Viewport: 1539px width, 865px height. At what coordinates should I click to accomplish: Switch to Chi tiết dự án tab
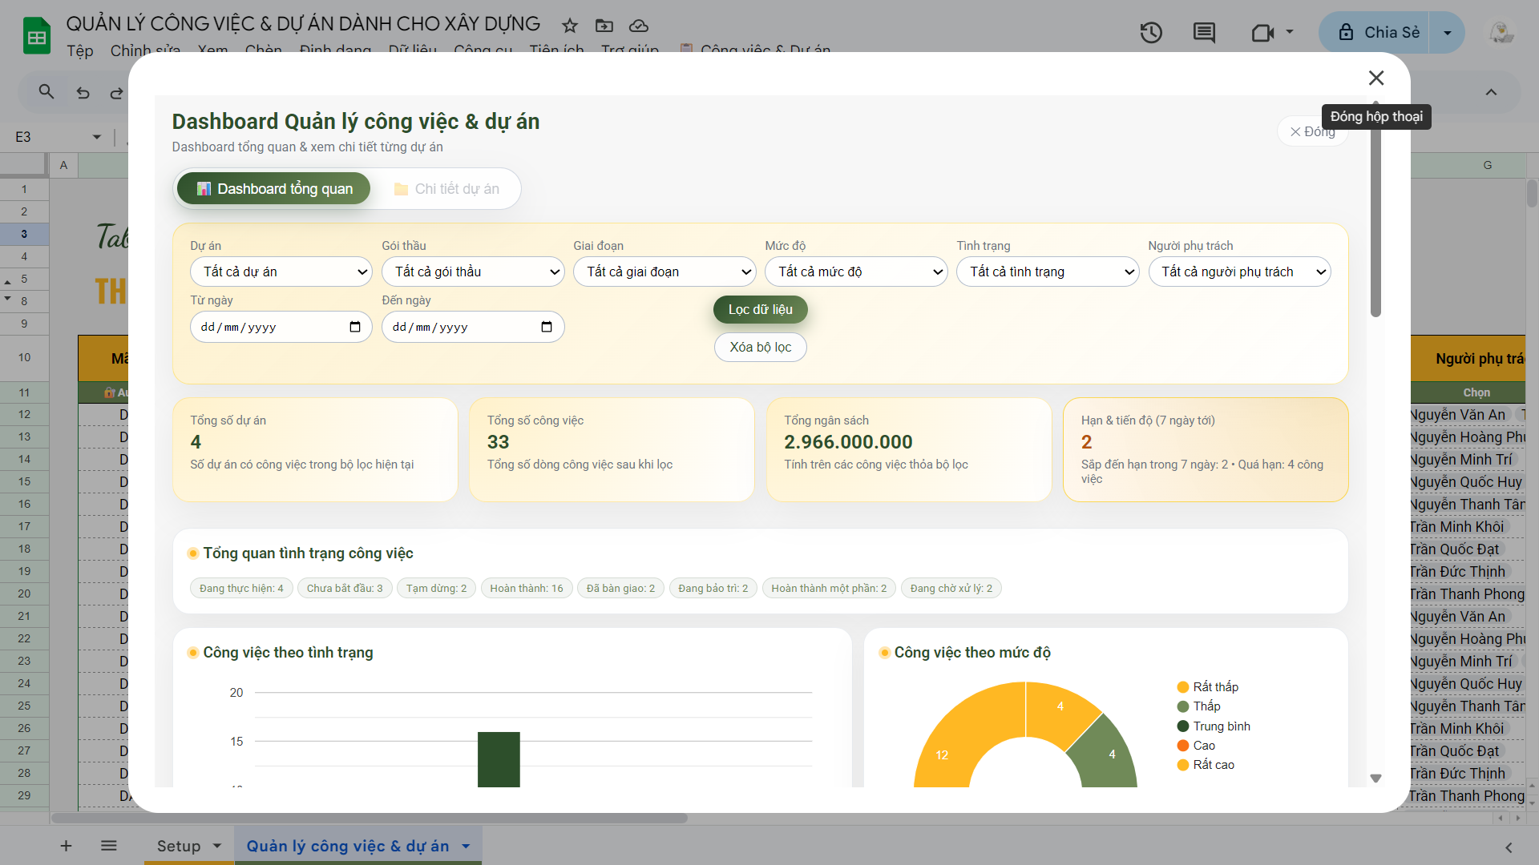click(446, 189)
